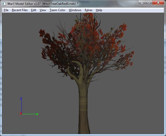This screenshot has height=136, width=166.
Task: Open the Edit menu
Action: pos(34,10)
